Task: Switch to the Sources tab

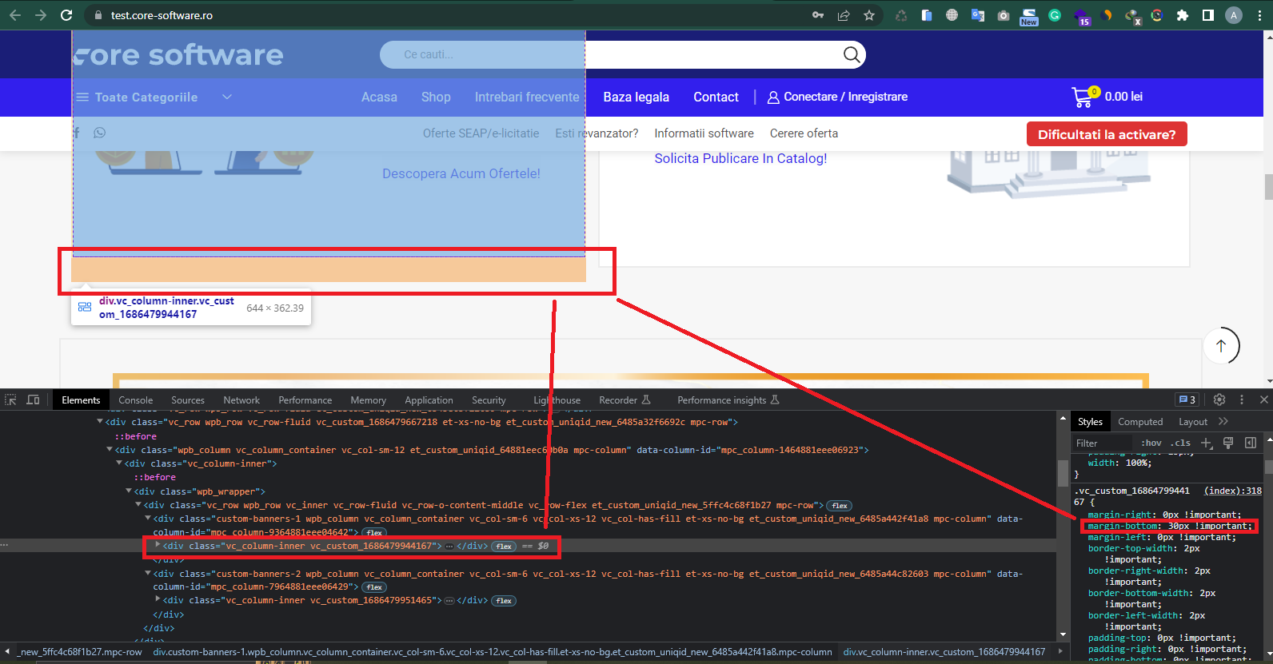Action: tap(188, 400)
